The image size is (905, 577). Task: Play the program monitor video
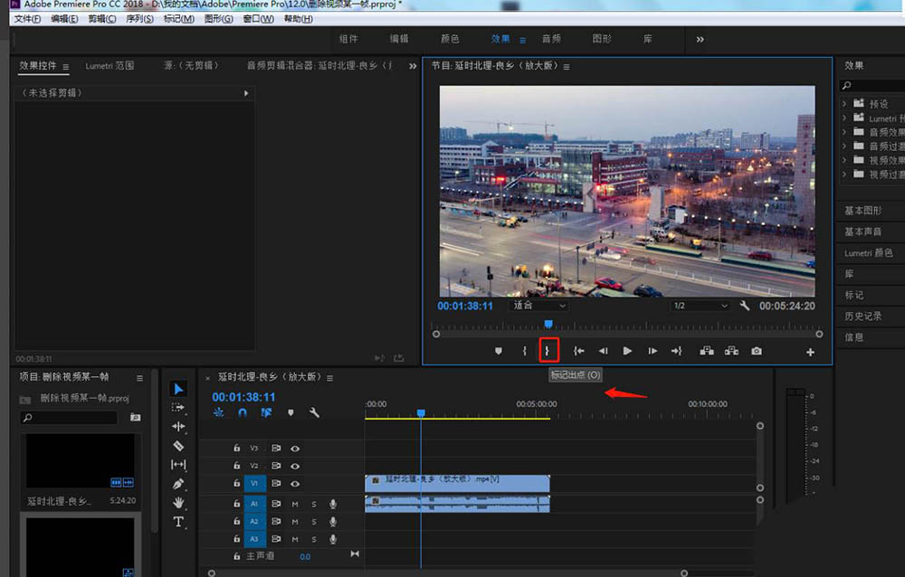[x=627, y=351]
